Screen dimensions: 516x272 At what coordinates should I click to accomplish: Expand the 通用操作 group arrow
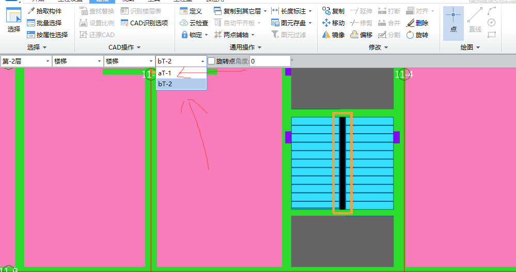click(260, 47)
